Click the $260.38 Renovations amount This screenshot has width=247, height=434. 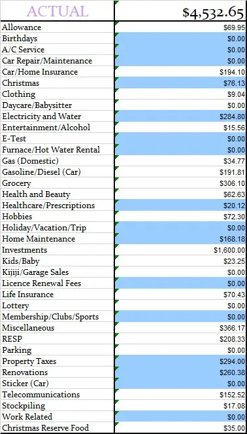(233, 372)
